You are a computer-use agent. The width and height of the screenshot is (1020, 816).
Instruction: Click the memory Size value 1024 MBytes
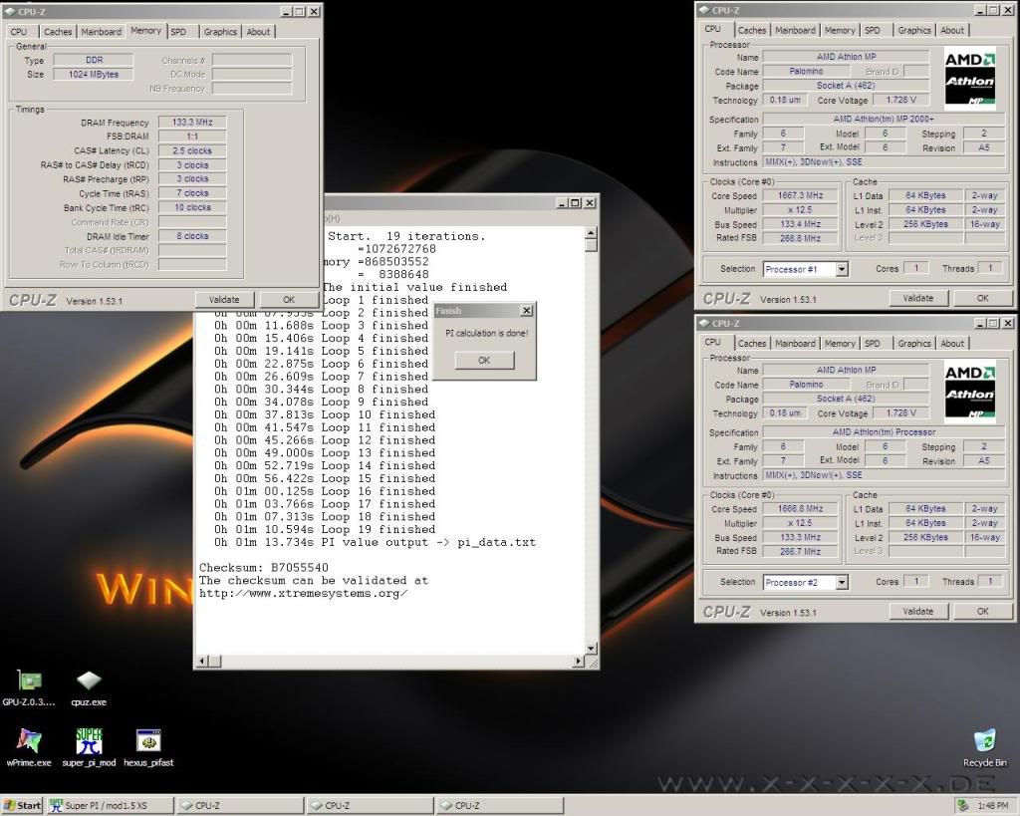tap(94, 74)
